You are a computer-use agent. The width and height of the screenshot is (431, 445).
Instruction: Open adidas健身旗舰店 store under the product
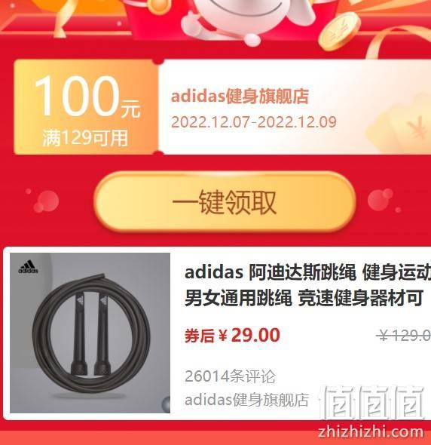[x=246, y=400]
